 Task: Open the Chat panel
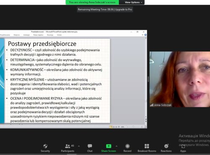click(x=90, y=148)
